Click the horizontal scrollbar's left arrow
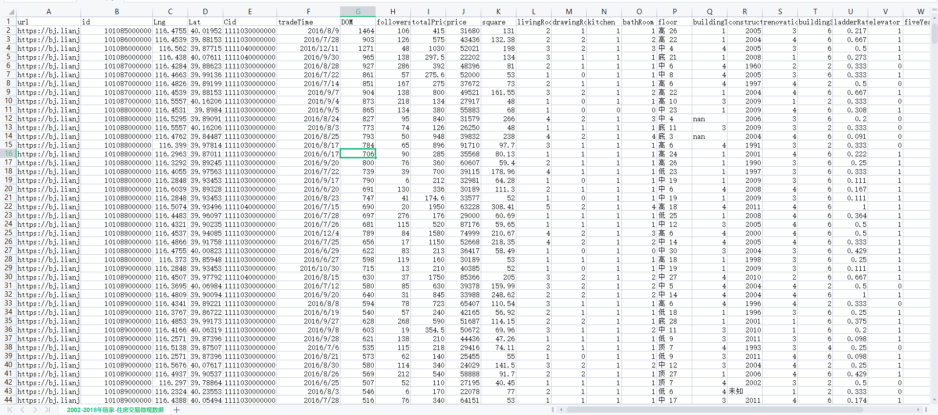The height and width of the screenshot is (415, 938). click(x=561, y=410)
